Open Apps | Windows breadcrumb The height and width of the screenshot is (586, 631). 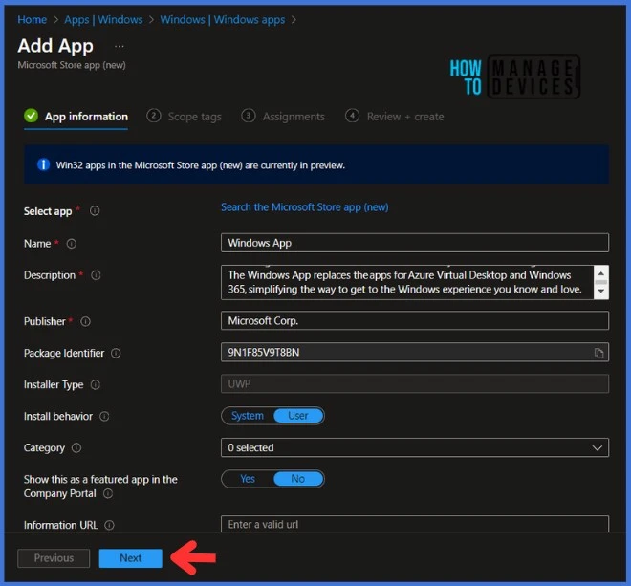(x=103, y=20)
